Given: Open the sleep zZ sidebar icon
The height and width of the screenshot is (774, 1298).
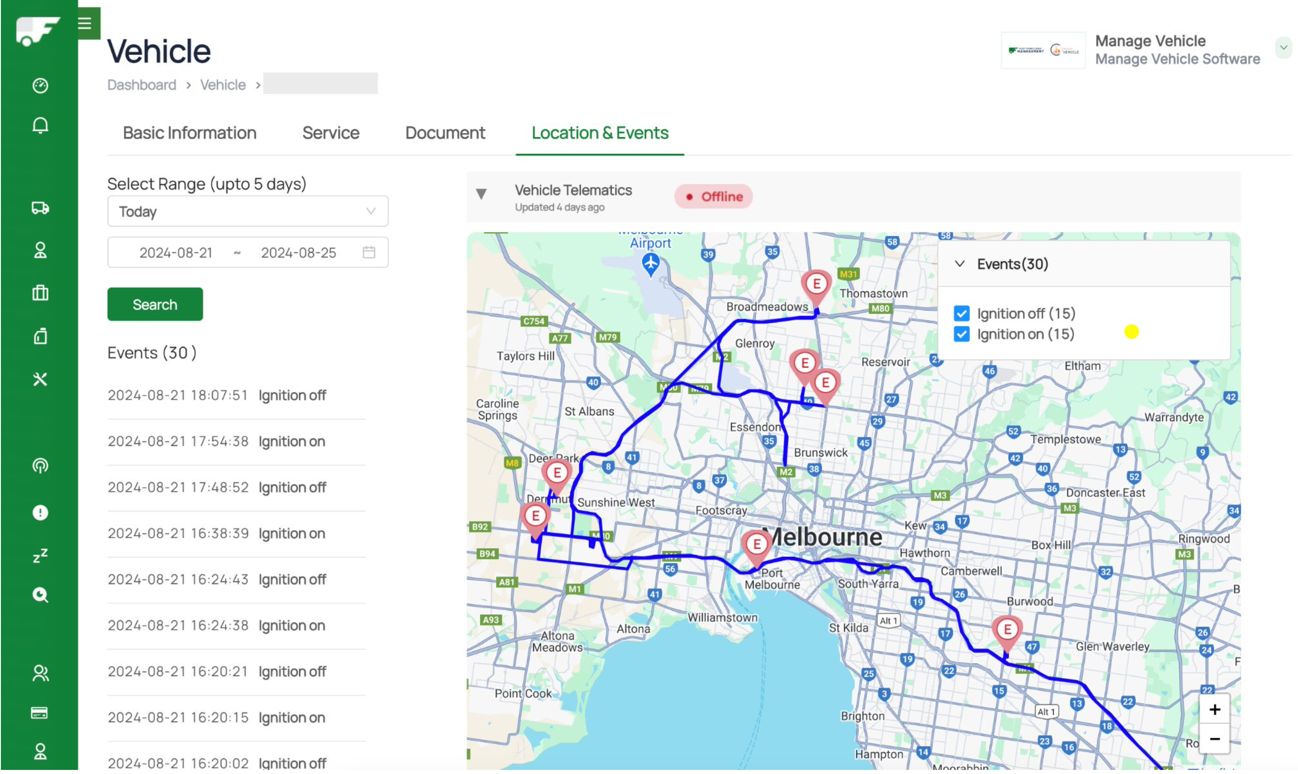Looking at the screenshot, I should 40,555.
